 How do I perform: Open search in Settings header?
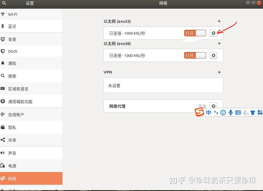[x=4, y=3]
